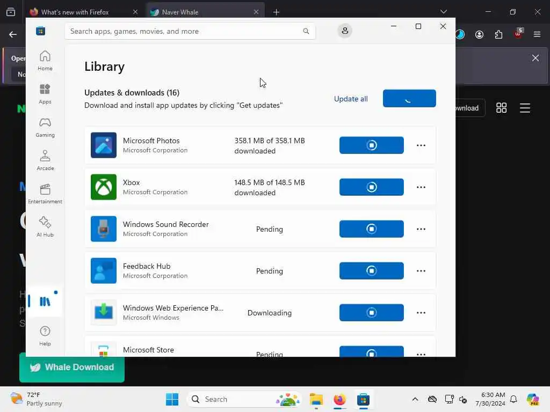Viewport: 550px width, 412px height.
Task: Open Windows Start menu
Action: (172, 399)
